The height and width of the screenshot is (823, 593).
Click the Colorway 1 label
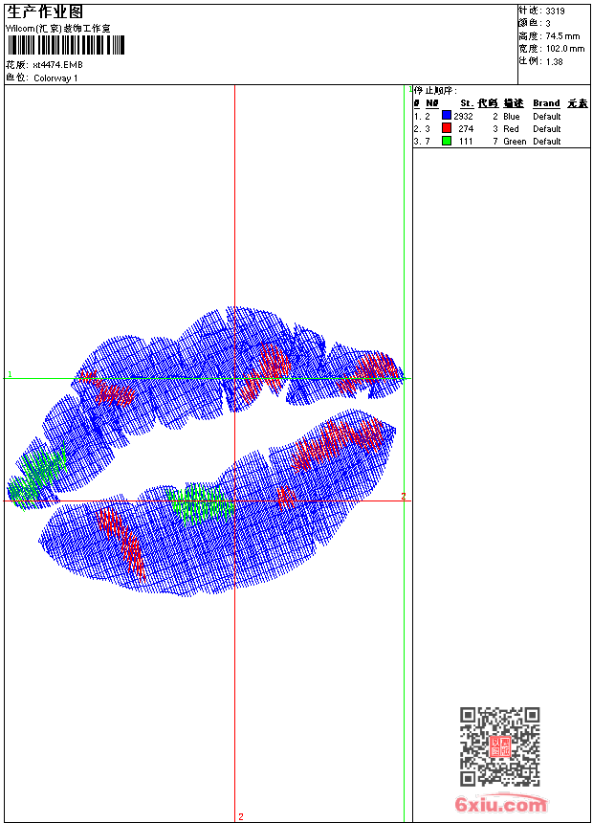(x=55, y=78)
